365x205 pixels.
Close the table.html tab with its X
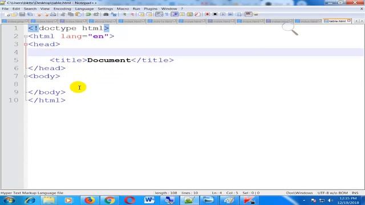coord(348,20)
